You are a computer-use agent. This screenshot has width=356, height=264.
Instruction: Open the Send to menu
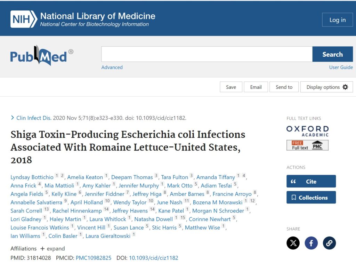[284, 87]
